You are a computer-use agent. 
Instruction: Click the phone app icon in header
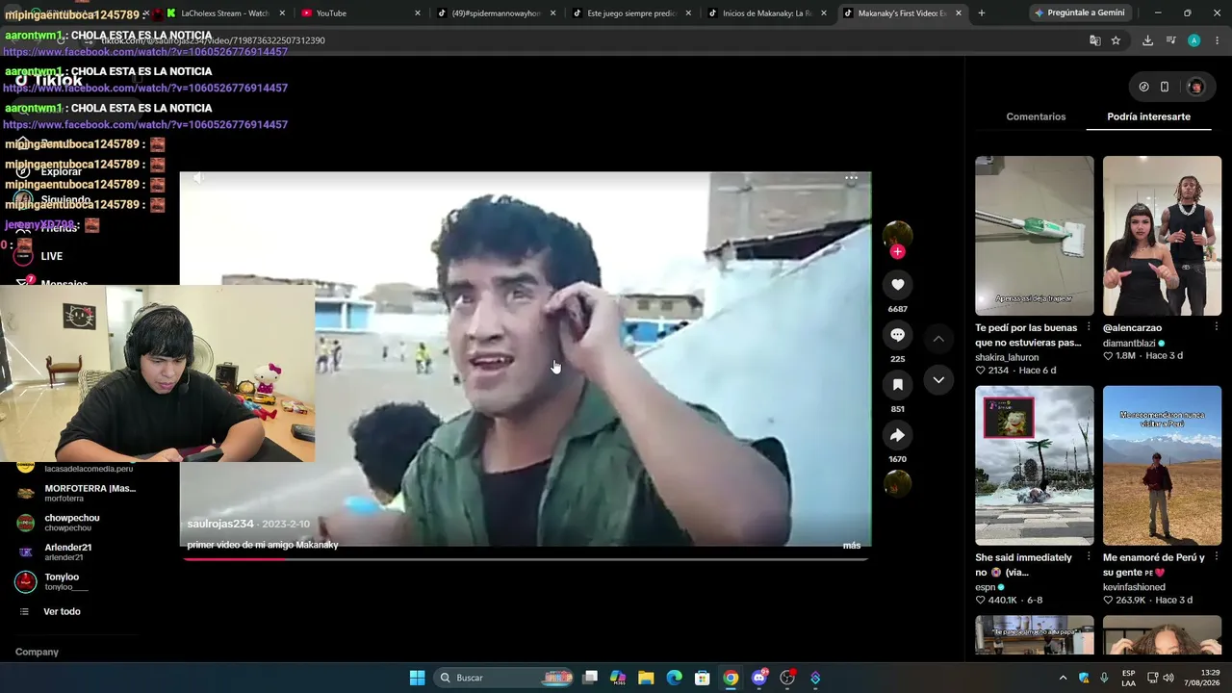pos(1165,87)
